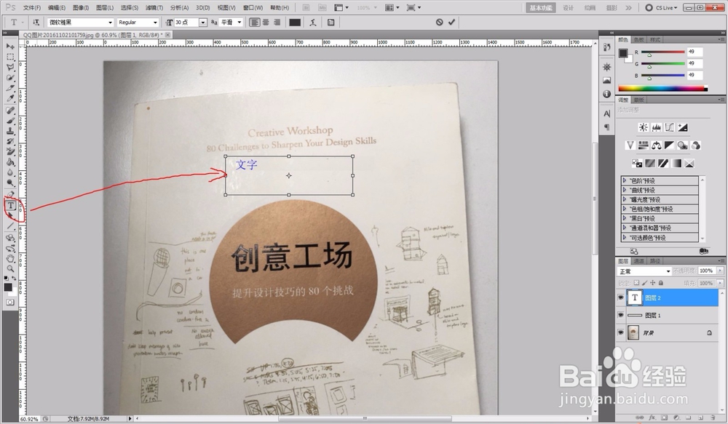Select the Rectangular Marquee tool
Screen dimensions: 728x424
pyautogui.click(x=10, y=57)
